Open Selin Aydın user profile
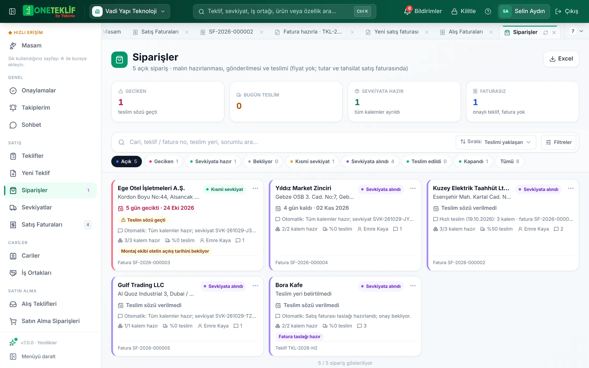Screen dimensions: 589x368 tap(523, 11)
